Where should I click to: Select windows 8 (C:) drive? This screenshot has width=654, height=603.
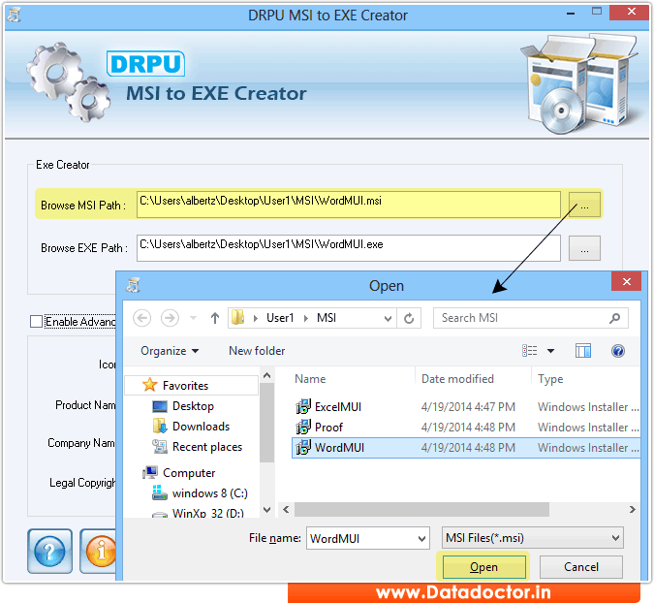point(210,493)
